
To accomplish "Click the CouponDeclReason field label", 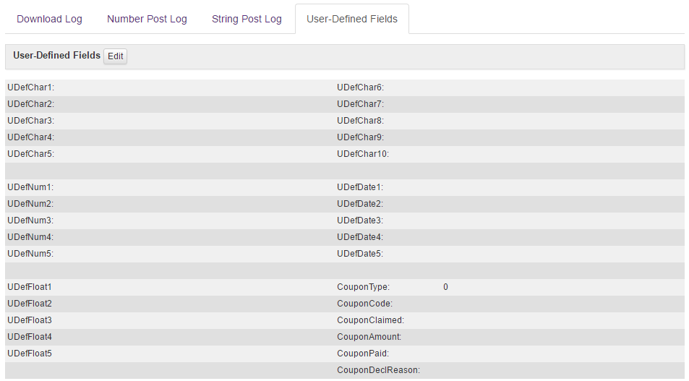I will [378, 370].
